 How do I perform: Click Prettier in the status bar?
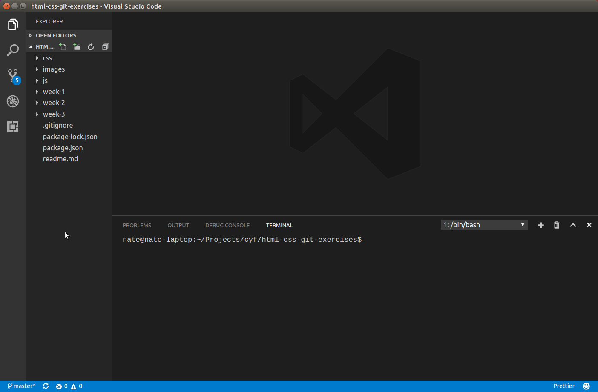tap(563, 386)
